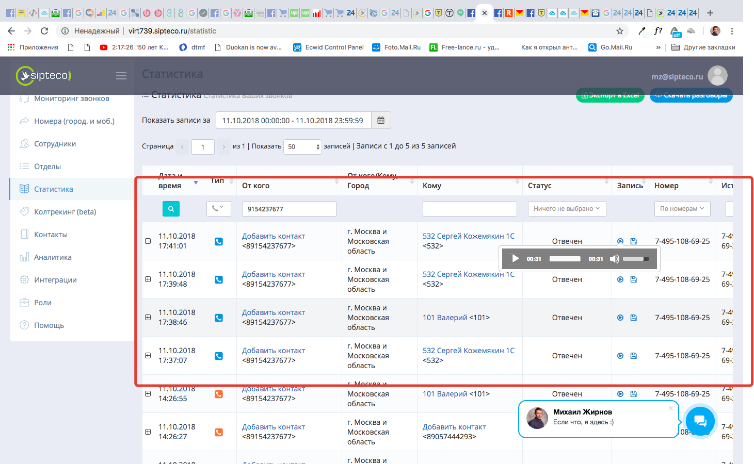
Task: Click the date range input field
Action: [x=293, y=120]
